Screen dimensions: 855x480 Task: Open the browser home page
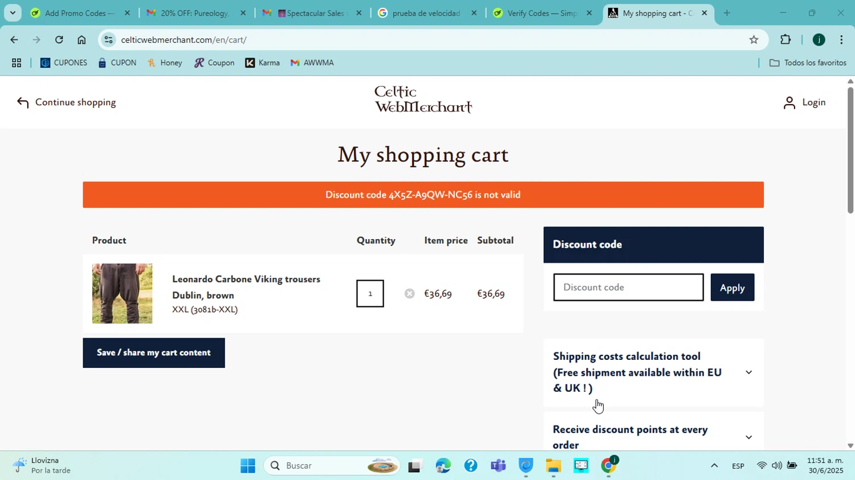point(82,40)
